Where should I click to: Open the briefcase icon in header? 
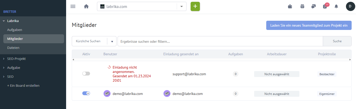[290, 6]
